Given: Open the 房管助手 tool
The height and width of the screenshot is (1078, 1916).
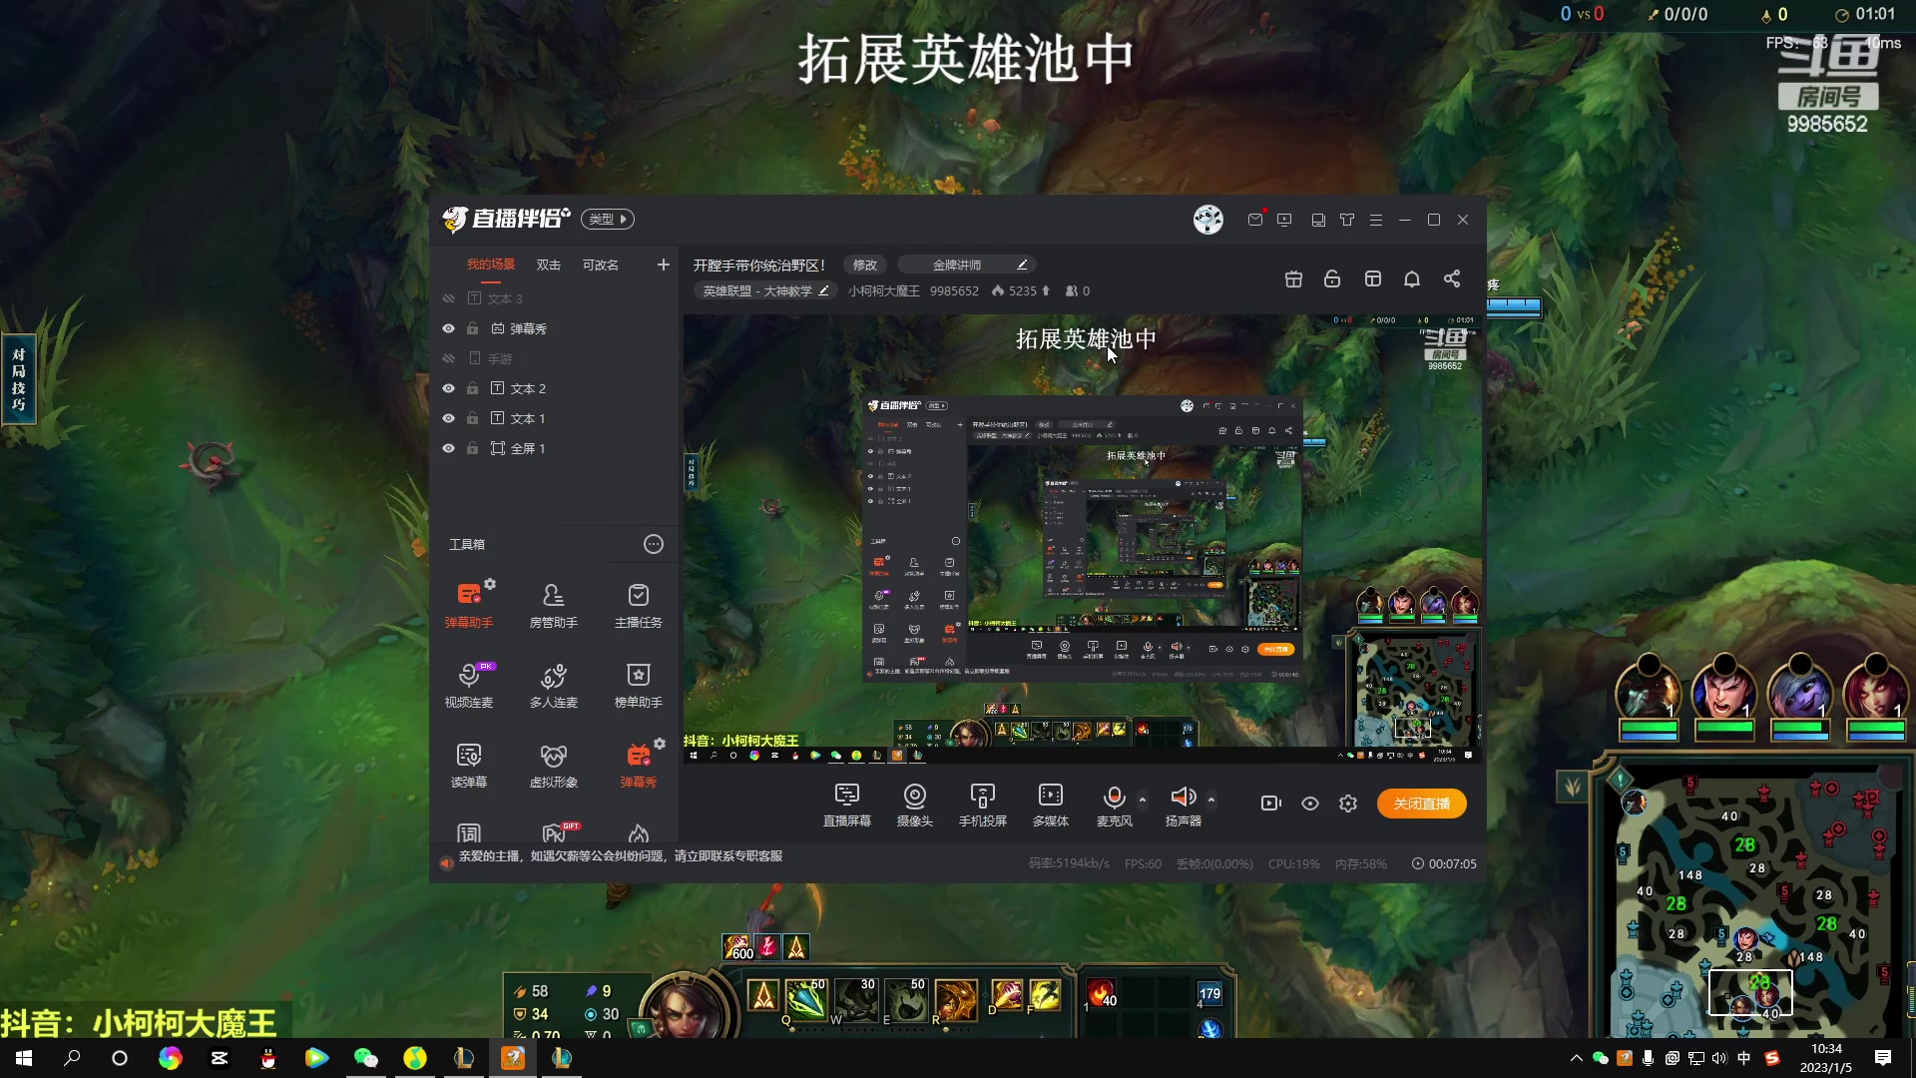Looking at the screenshot, I should (553, 604).
